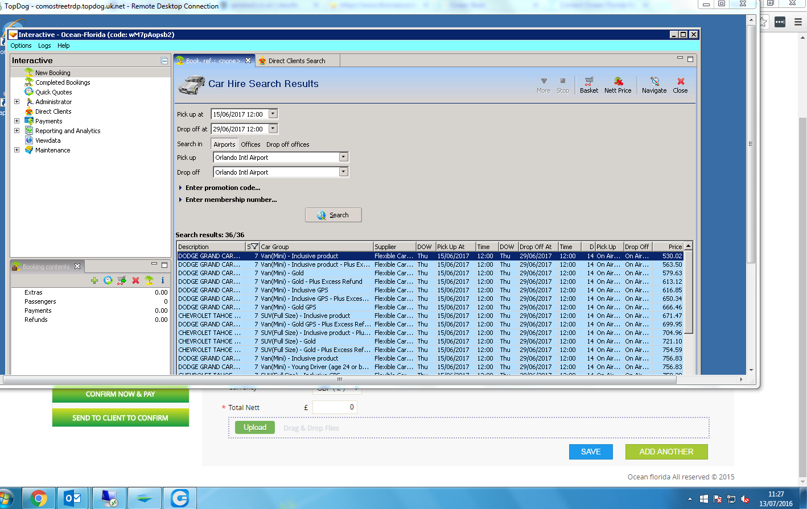Click the green Upload button
The width and height of the screenshot is (807, 509).
[x=254, y=428]
